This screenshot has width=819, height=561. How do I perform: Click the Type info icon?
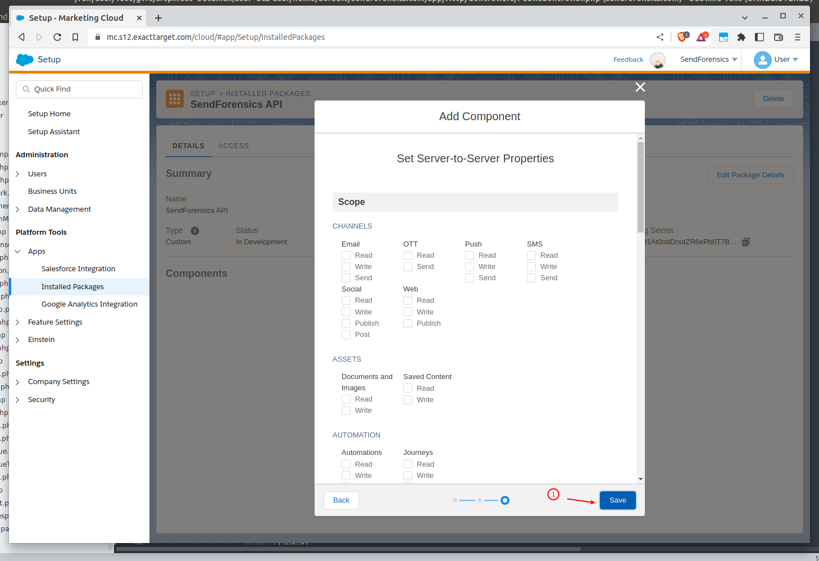click(195, 231)
